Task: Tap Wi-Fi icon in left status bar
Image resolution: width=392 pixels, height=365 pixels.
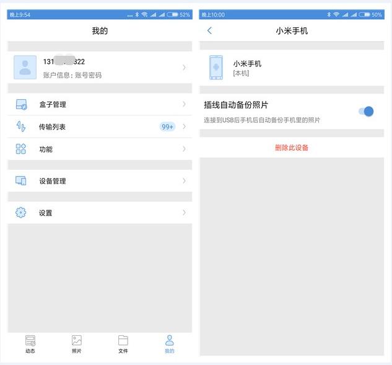Action: pyautogui.click(x=144, y=14)
